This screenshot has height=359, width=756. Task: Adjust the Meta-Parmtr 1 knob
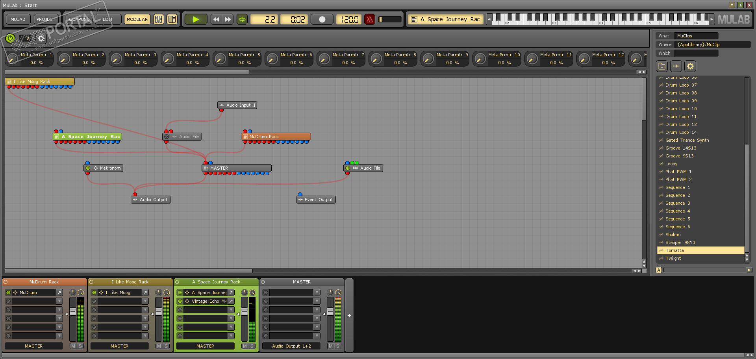(x=13, y=59)
